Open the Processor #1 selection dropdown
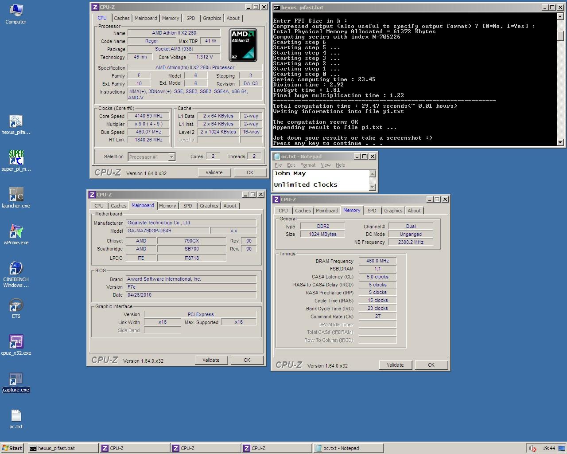This screenshot has width=567, height=454. click(171, 157)
